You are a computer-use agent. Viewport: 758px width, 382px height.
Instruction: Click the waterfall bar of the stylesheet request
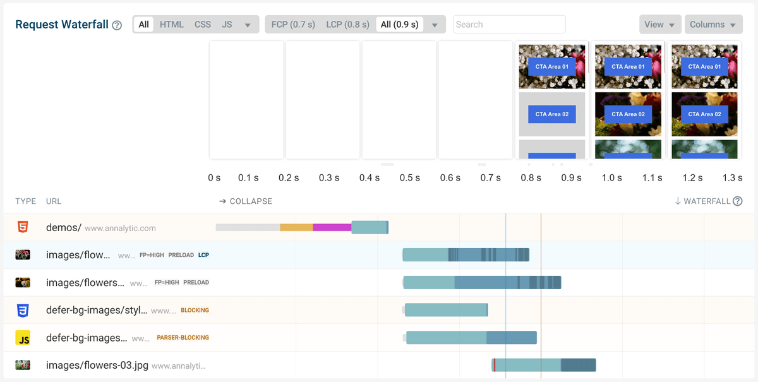coord(445,310)
